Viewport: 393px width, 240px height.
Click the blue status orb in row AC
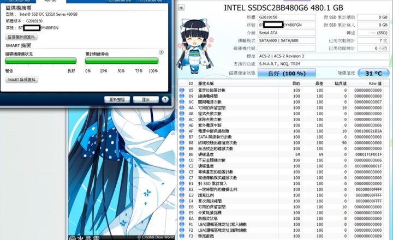(182, 119)
